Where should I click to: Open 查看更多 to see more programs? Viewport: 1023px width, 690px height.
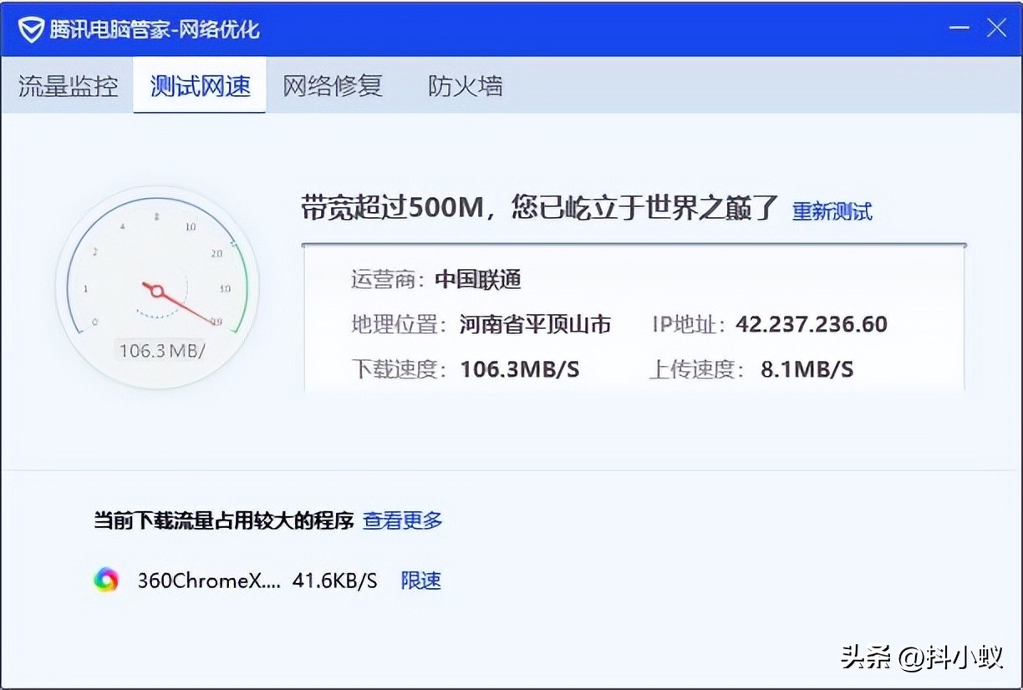coord(402,520)
